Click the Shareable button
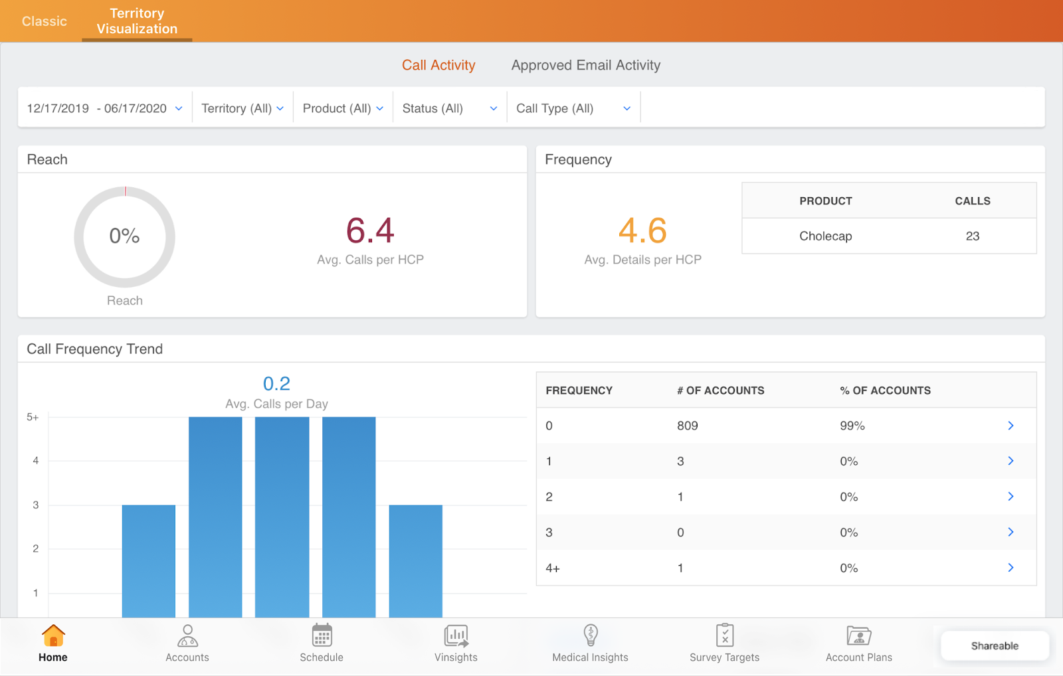This screenshot has height=676, width=1063. coord(995,645)
